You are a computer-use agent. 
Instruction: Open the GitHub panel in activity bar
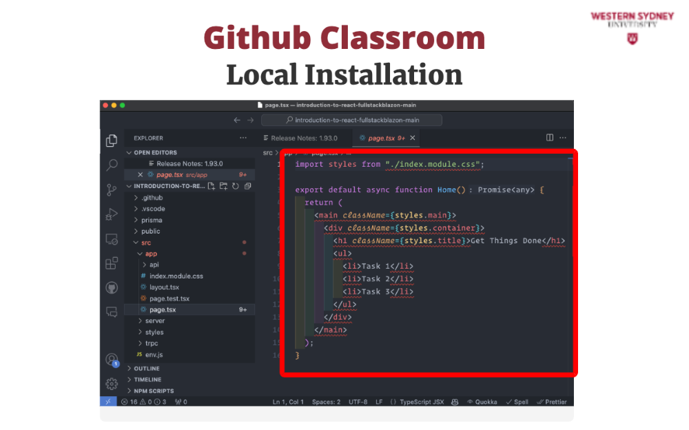click(112, 287)
